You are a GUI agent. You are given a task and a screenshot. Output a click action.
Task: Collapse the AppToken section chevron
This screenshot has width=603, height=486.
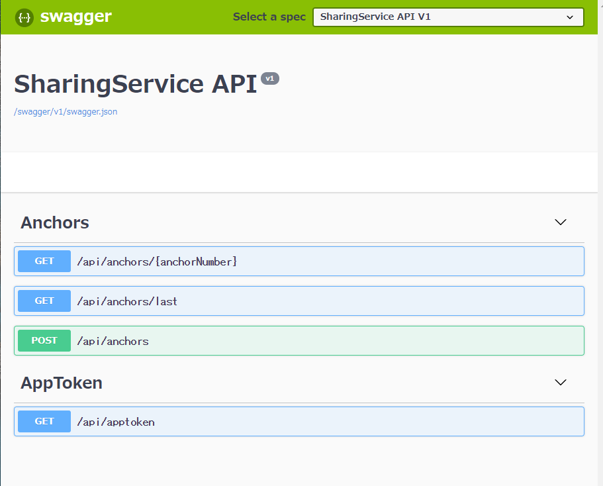pyautogui.click(x=561, y=382)
